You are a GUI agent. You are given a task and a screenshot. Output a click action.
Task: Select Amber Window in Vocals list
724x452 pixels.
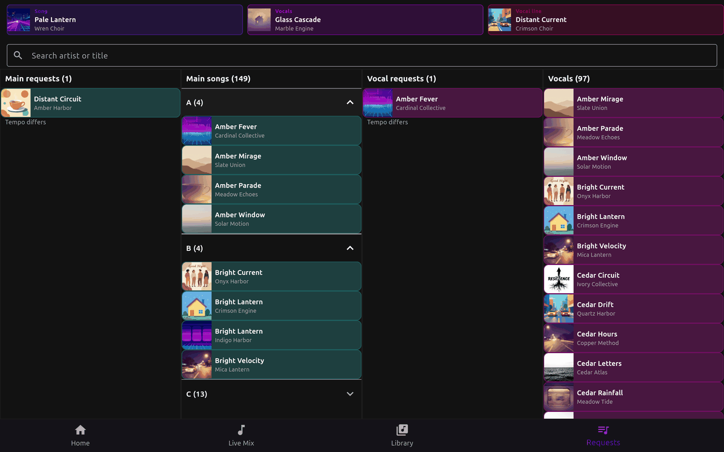click(x=633, y=162)
